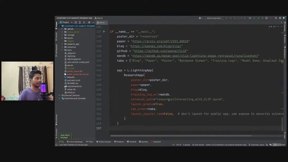Expand the .github folder
The height and width of the screenshot is (162, 288).
pos(62,29)
